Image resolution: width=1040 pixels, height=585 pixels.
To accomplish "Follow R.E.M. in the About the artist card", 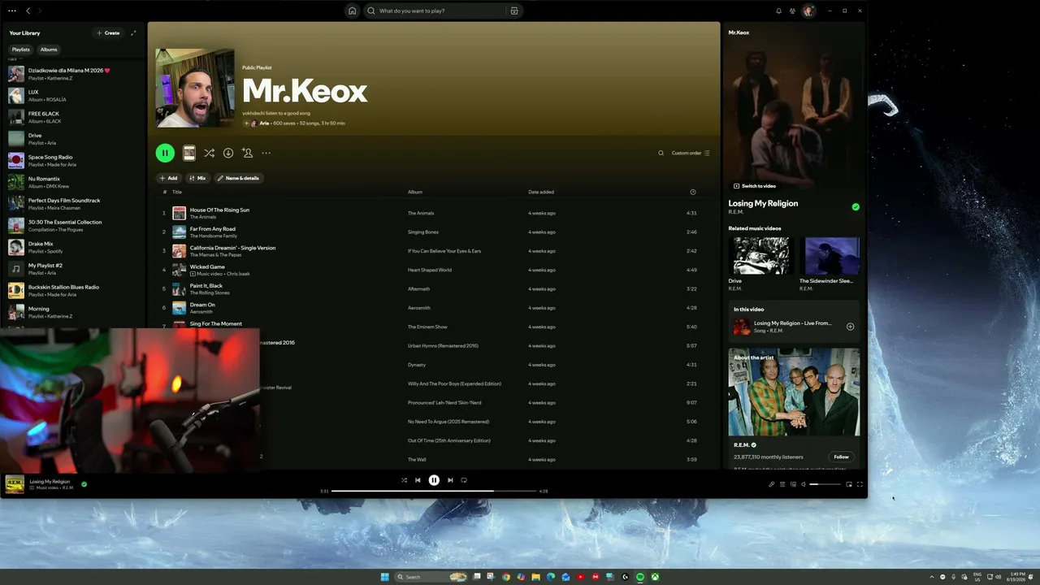I will click(x=841, y=457).
